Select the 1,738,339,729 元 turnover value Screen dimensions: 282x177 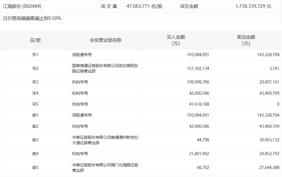coord(253,6)
